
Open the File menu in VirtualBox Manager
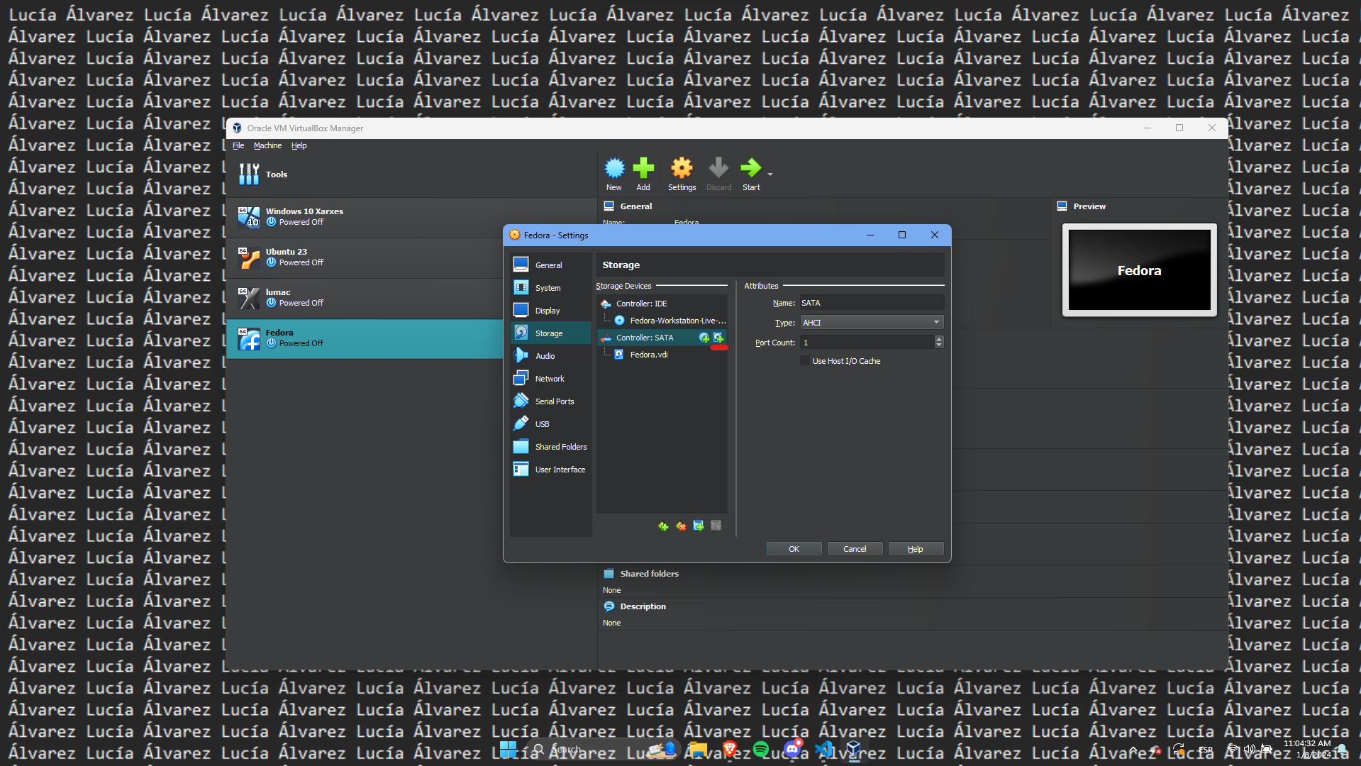(x=238, y=145)
